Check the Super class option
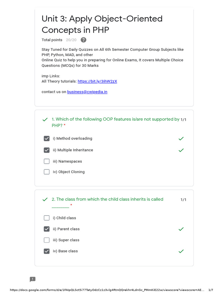The height and width of the screenshot is (297, 223). [46, 240]
